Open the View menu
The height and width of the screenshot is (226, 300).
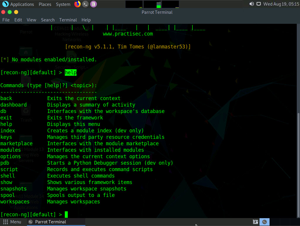(x=31, y=20)
